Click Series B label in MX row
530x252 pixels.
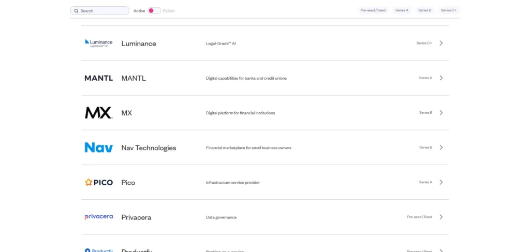426,113
